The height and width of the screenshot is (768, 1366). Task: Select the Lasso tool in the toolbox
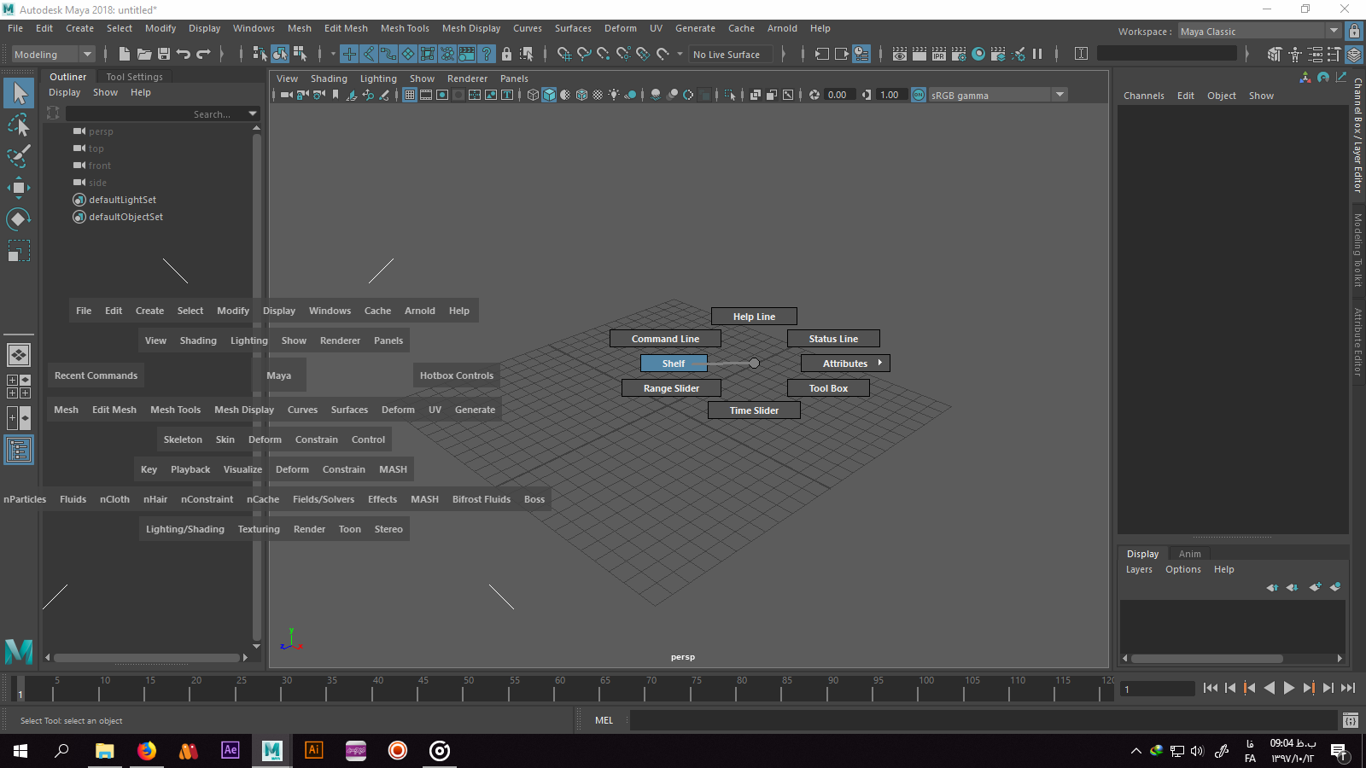pyautogui.click(x=19, y=125)
